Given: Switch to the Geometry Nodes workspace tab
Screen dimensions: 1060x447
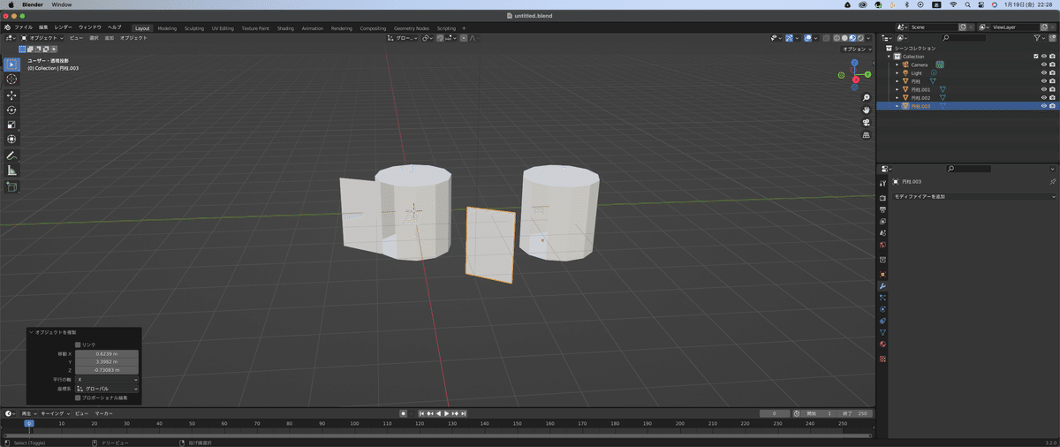Looking at the screenshot, I should 412,28.
